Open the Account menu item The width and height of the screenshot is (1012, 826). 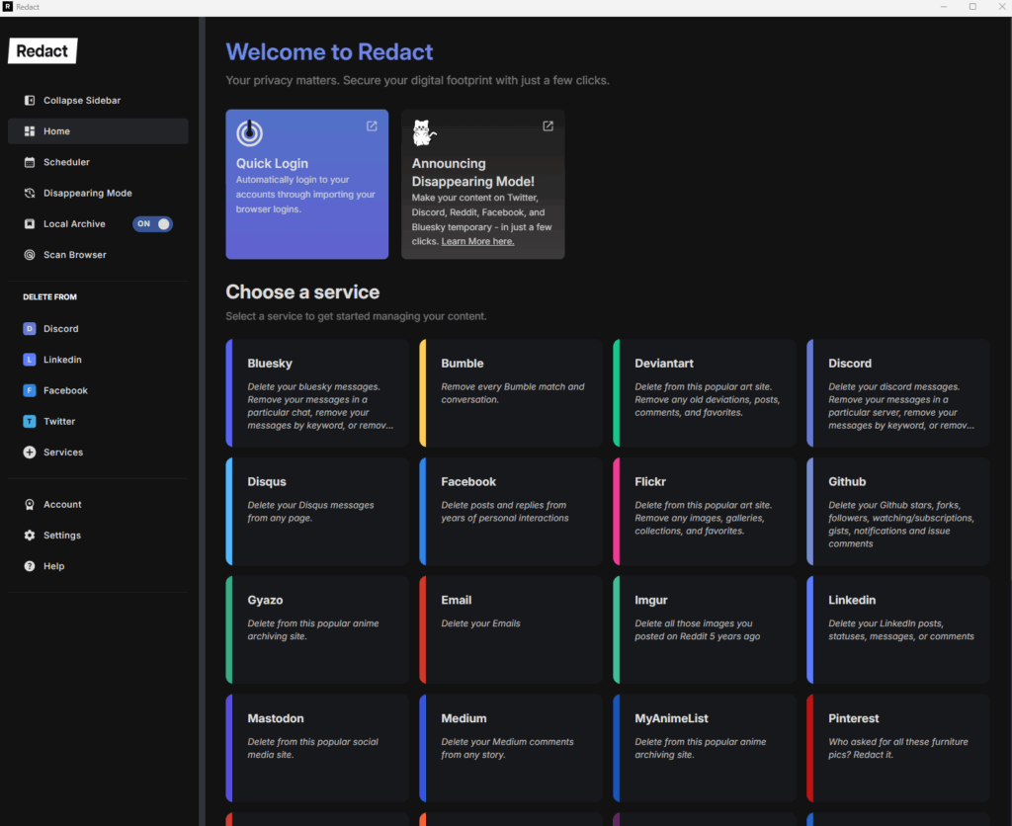coord(62,505)
